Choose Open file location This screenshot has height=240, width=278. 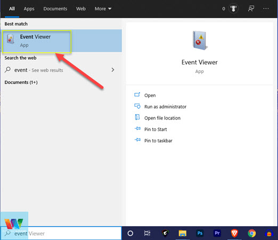(162, 118)
